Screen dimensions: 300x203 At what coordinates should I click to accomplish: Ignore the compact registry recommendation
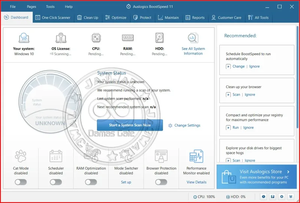coord(248,128)
